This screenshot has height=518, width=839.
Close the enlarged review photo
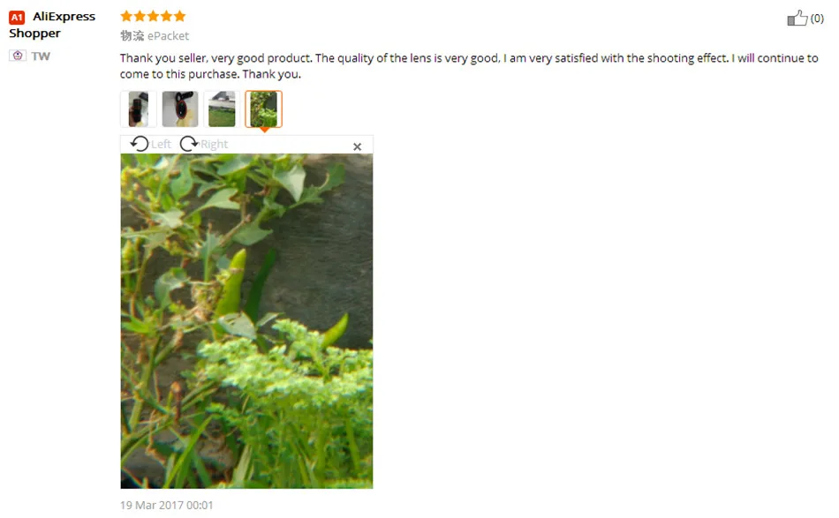(x=358, y=146)
